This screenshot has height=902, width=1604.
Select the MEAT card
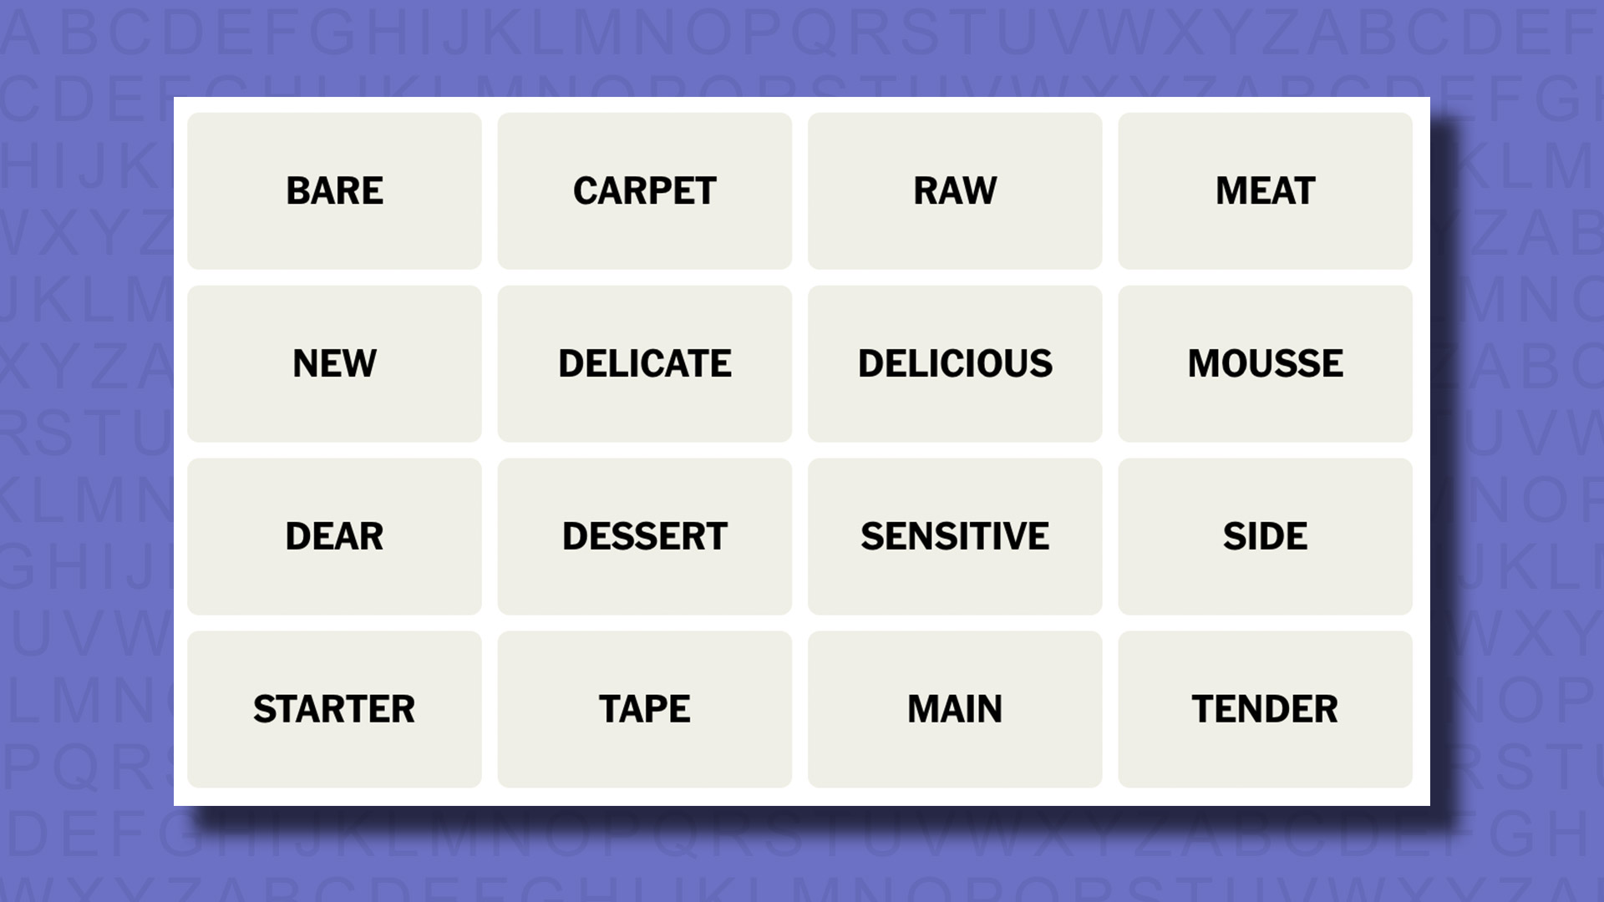(1265, 190)
